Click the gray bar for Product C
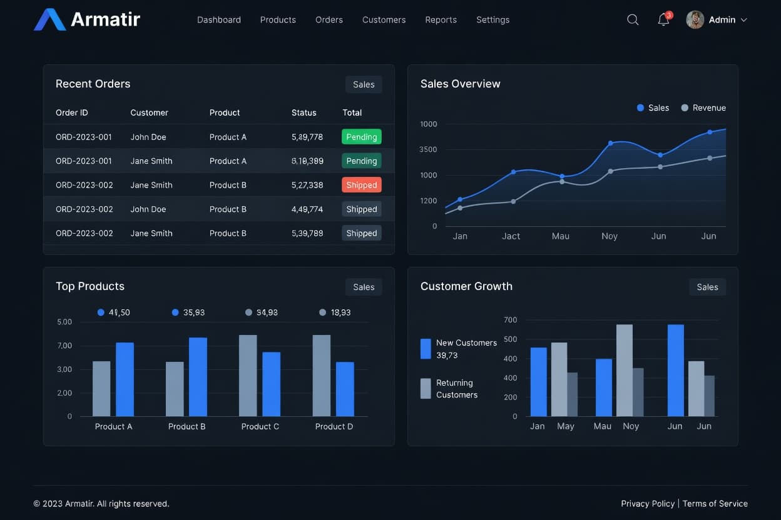This screenshot has height=520, width=781. click(248, 376)
